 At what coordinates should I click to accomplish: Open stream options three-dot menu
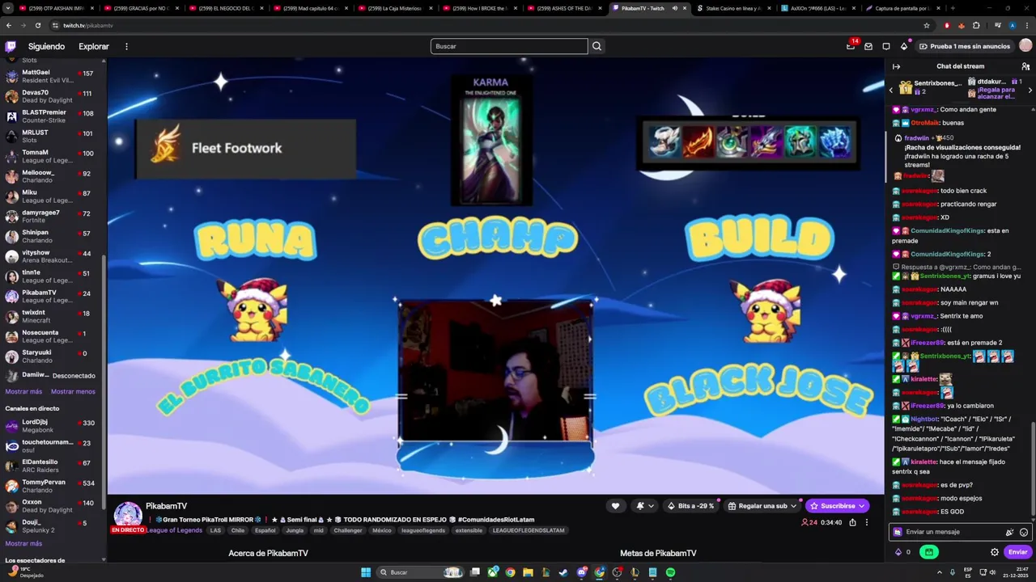click(866, 522)
